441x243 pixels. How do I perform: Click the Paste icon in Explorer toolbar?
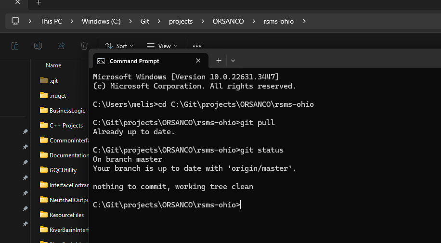[x=15, y=46]
